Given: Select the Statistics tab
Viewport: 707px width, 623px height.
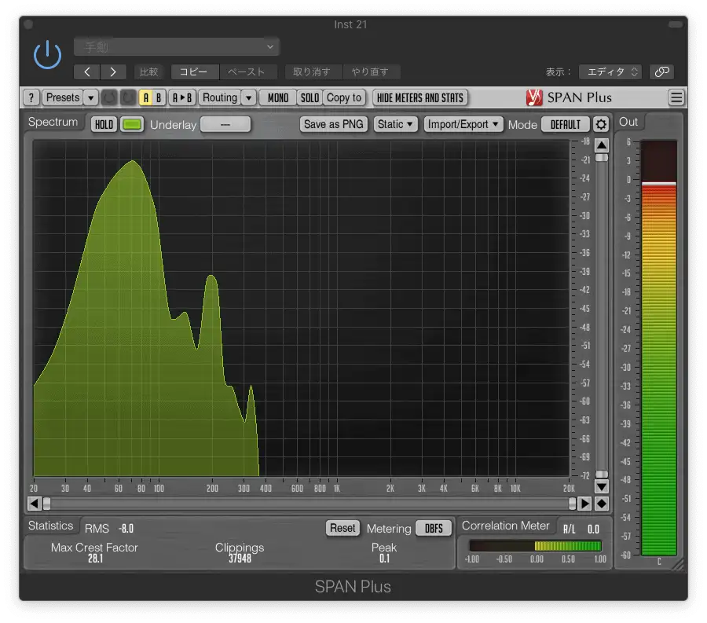Looking at the screenshot, I should (50, 526).
